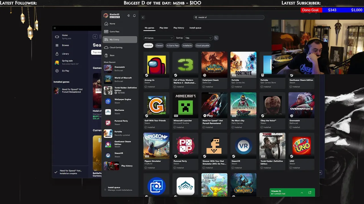Open Cloud Gaming in the Xbox sidebar

click(x=120, y=48)
